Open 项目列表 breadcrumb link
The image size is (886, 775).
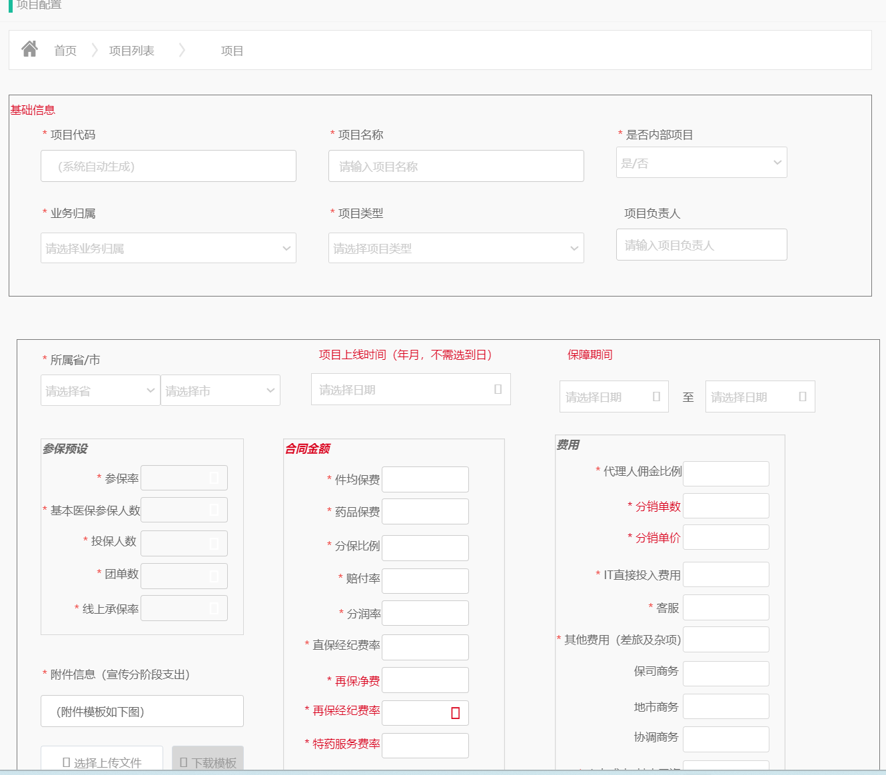132,51
